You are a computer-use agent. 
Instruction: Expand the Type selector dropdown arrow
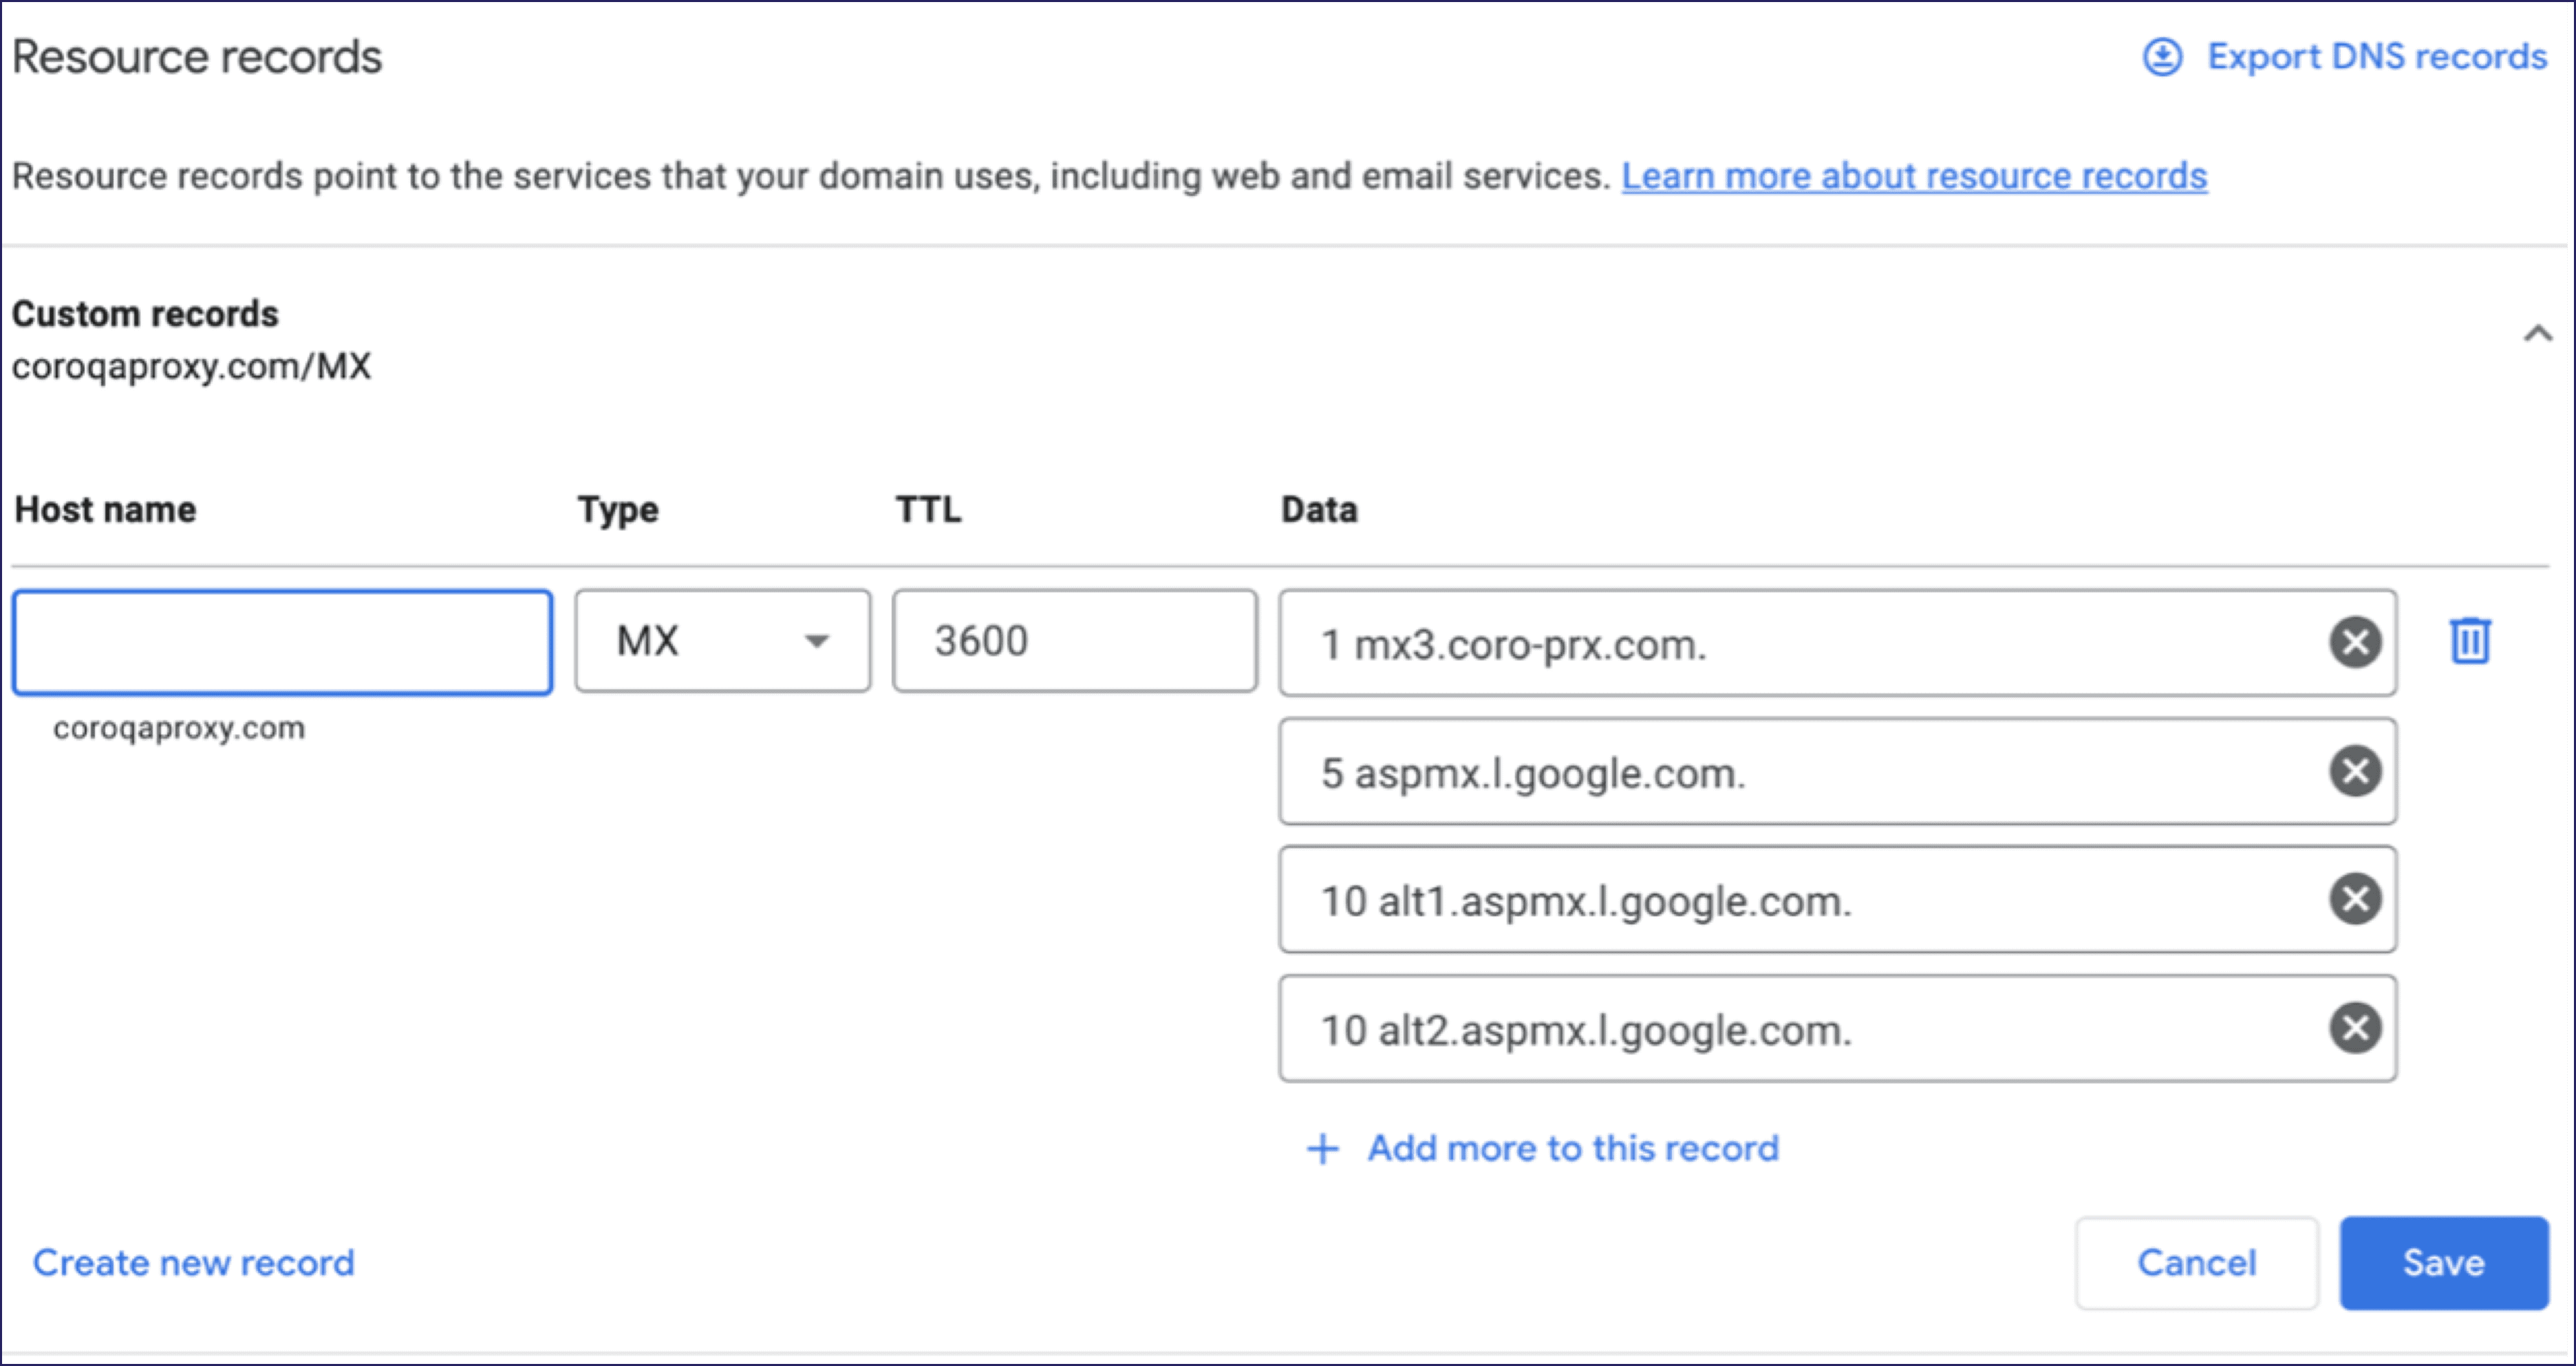click(818, 641)
